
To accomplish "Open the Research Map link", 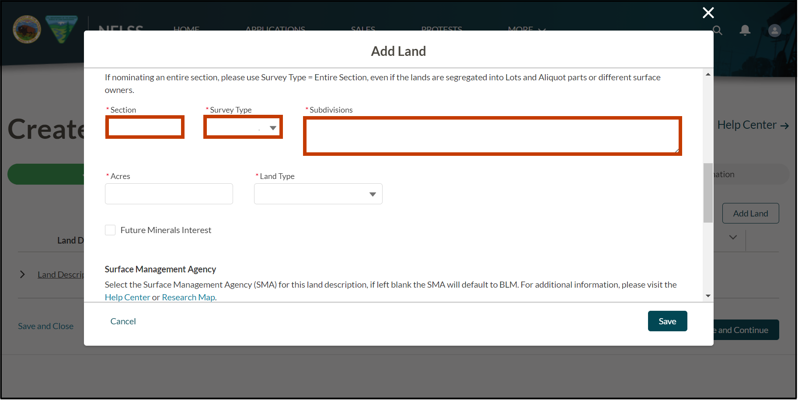I will pos(188,297).
